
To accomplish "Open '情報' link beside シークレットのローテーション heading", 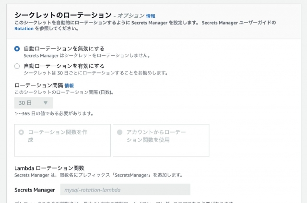I will pos(151,16).
